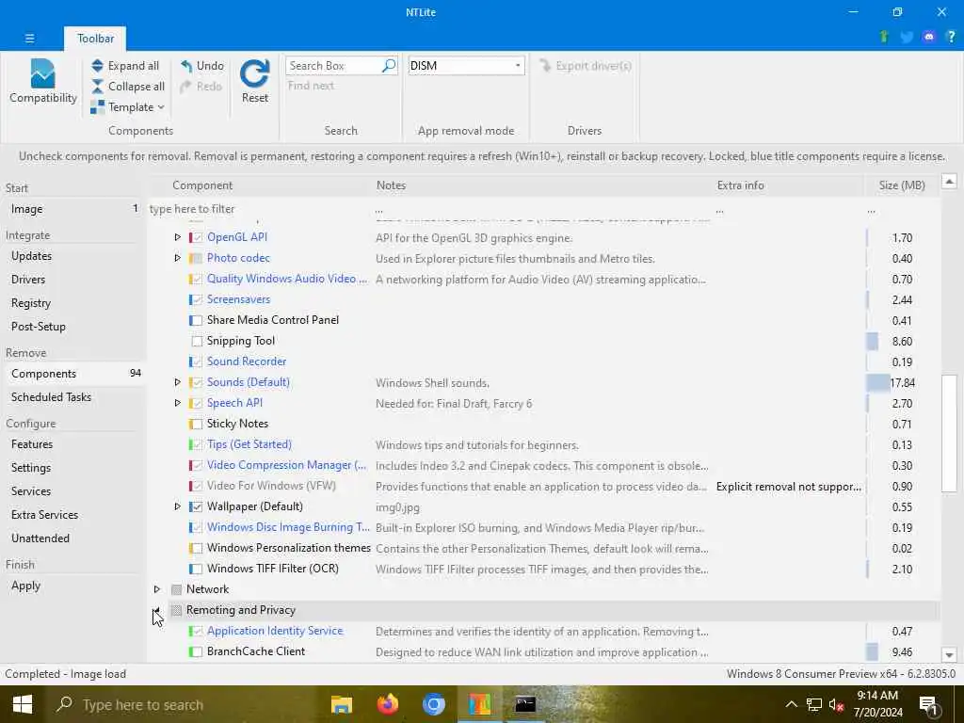Uncheck the OpenGL API component
964x723 pixels.
pyautogui.click(x=196, y=237)
